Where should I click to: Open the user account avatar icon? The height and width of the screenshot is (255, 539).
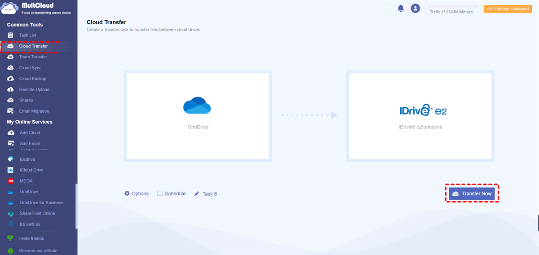(415, 8)
